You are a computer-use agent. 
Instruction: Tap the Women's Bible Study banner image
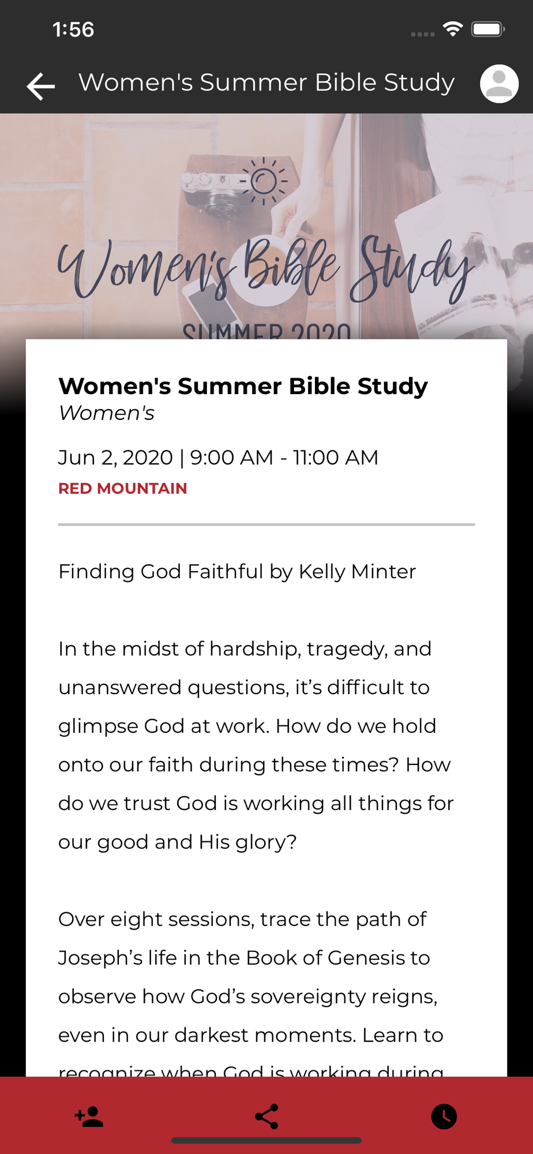[266, 226]
